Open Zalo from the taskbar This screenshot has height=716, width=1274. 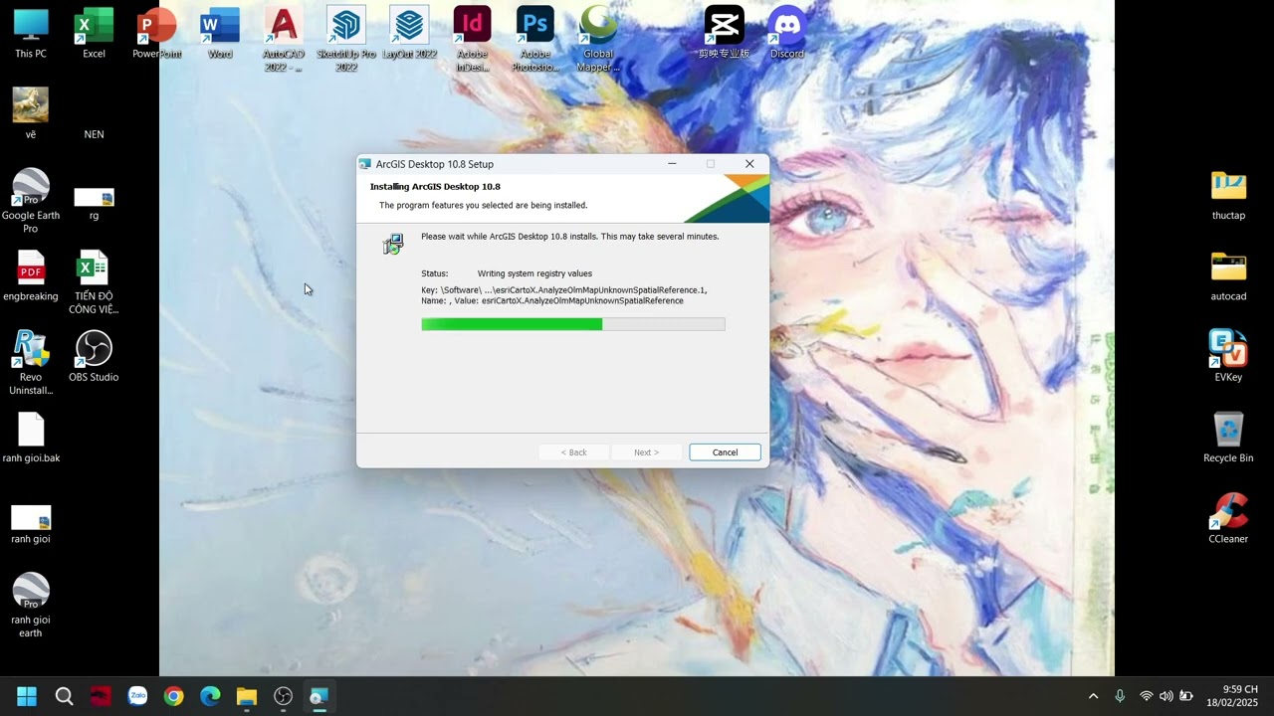[x=137, y=696]
